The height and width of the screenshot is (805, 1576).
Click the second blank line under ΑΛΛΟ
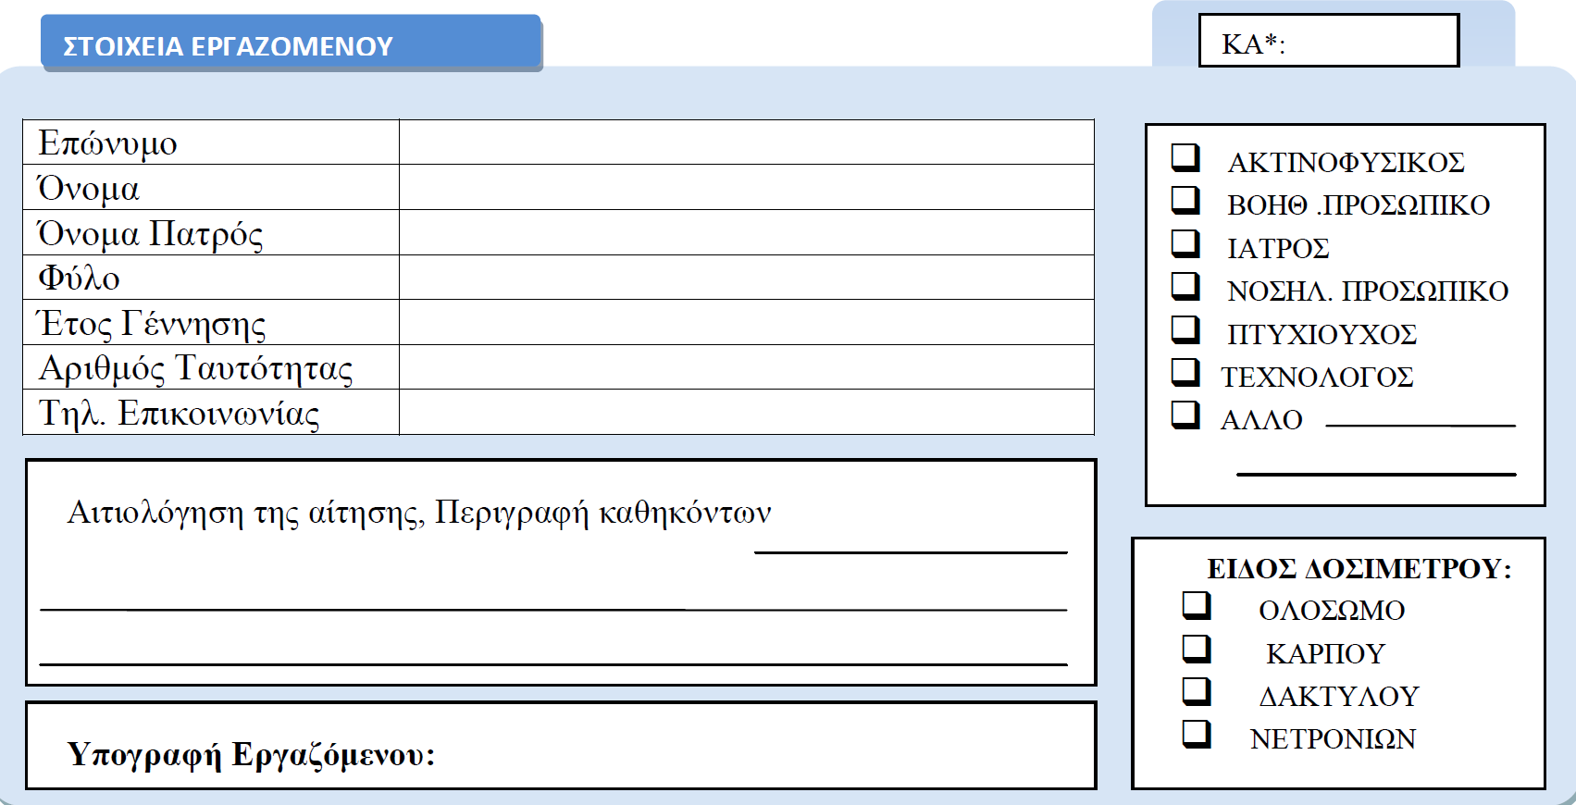[1376, 474]
